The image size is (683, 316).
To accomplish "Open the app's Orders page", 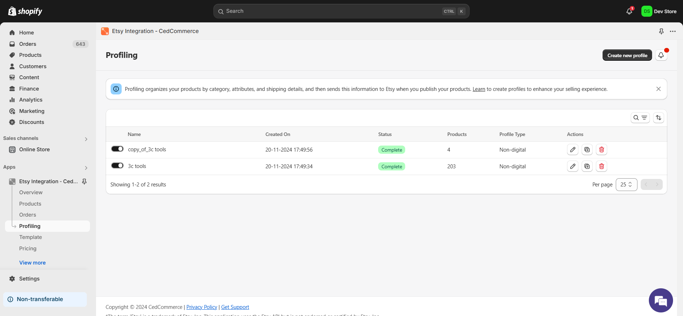I will (28, 215).
